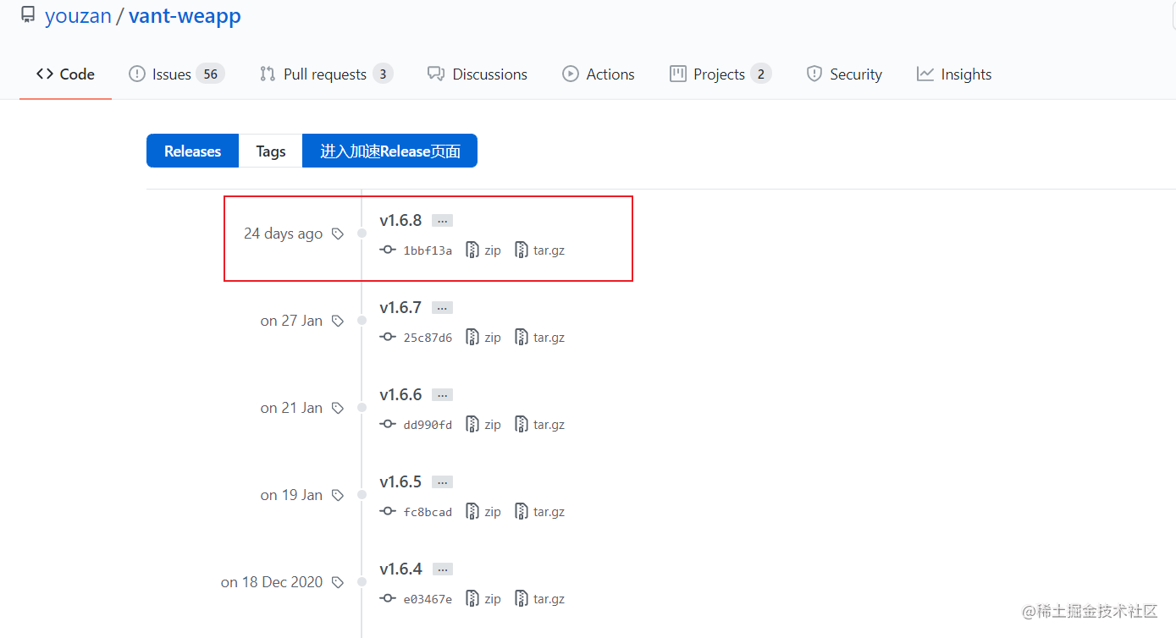This screenshot has height=638, width=1176.
Task: Download v1.6.8 zip archive
Action: [483, 250]
